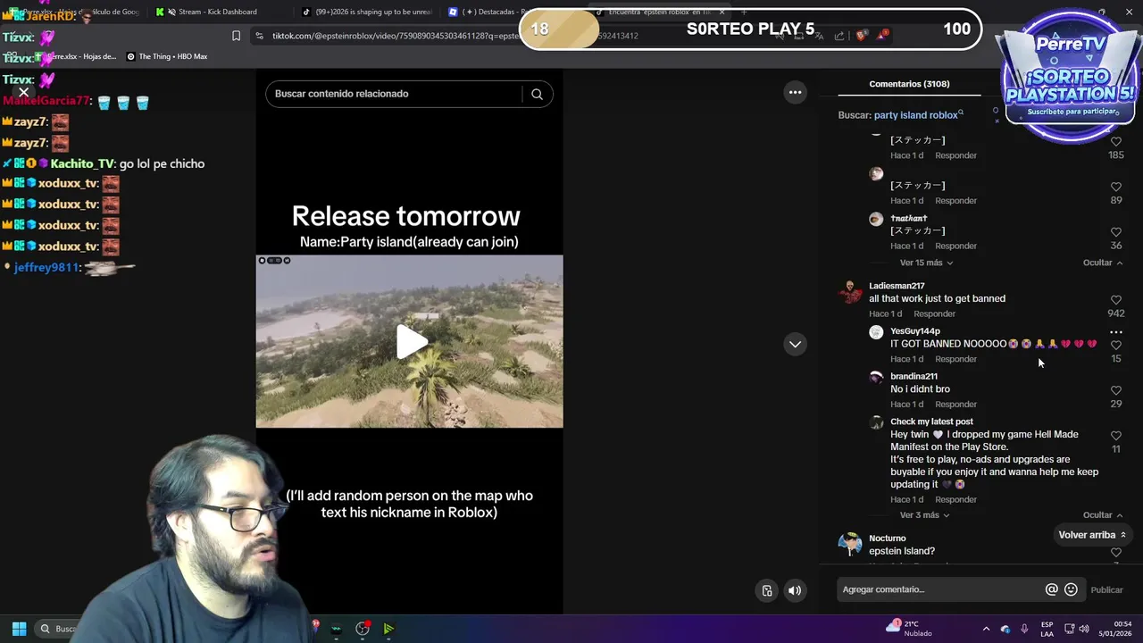The width and height of the screenshot is (1143, 643).
Task: Open the three-dots video options menu
Action: (x=795, y=92)
